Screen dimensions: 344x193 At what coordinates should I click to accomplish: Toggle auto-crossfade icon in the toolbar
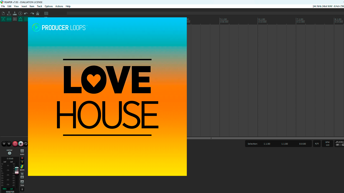click(x=3, y=19)
